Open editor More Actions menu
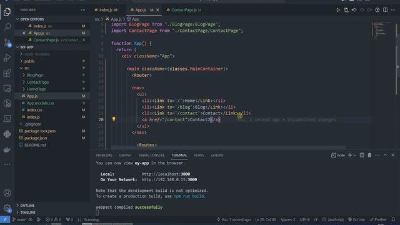The image size is (400, 225). [x=393, y=10]
